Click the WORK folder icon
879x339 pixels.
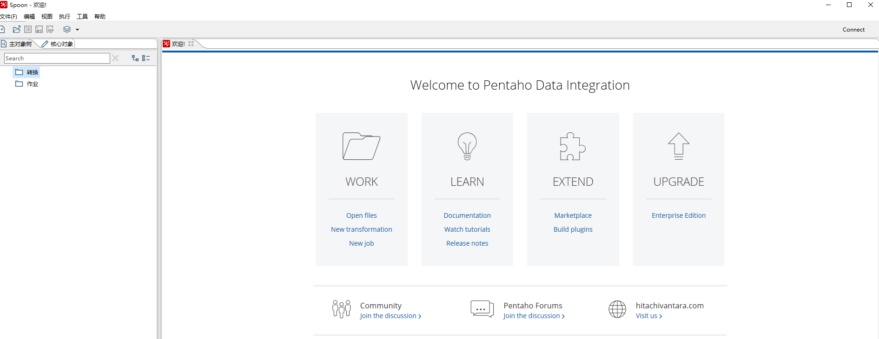[x=361, y=146]
